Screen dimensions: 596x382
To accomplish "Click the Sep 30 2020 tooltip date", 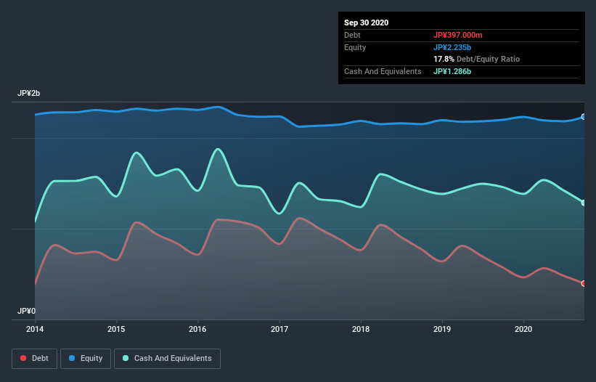I will (366, 23).
